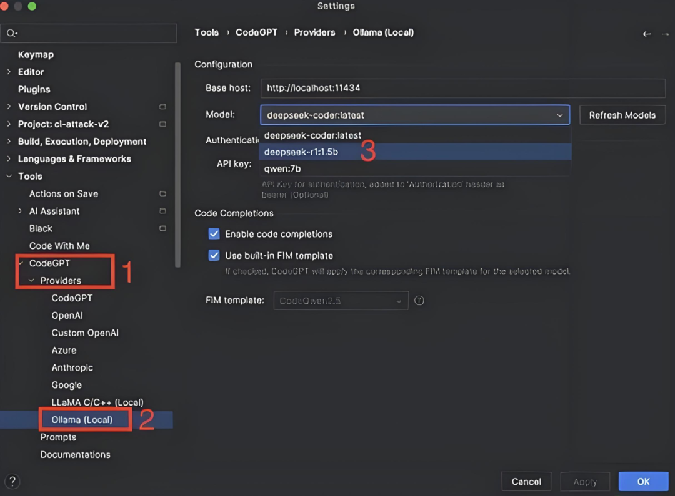Screen dimensions: 675x496
Task: Click the search magnifier icon
Action: 12,33
